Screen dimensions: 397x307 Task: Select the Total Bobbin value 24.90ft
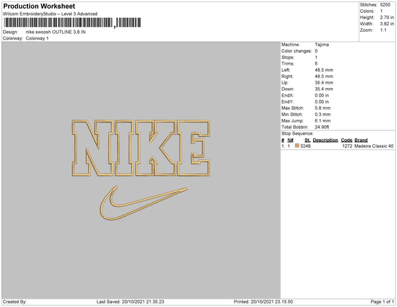pyautogui.click(x=322, y=127)
